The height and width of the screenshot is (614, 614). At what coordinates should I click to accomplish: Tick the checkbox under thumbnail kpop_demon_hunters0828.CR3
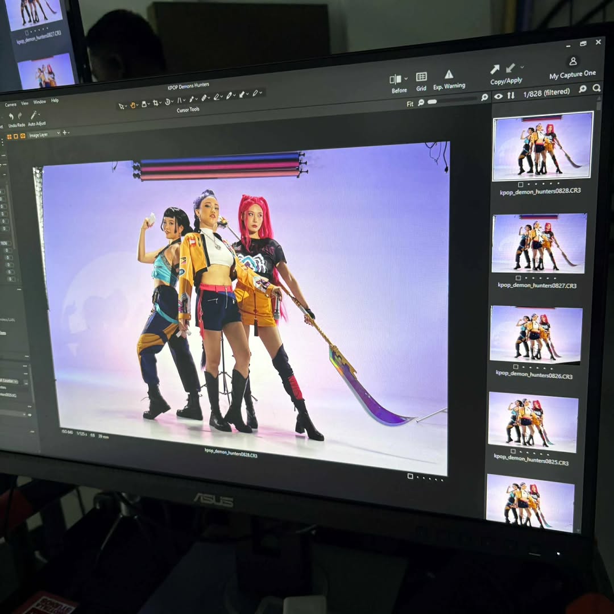[521, 185]
